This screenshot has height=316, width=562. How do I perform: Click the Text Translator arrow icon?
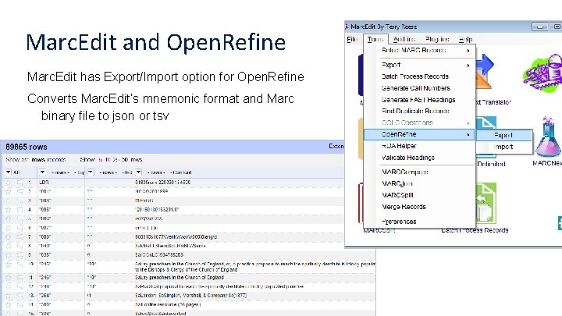coord(485,72)
